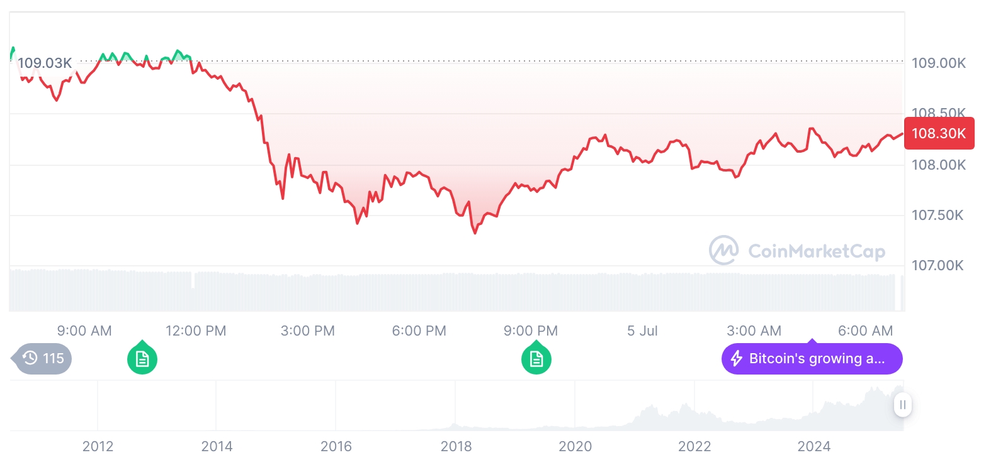
Task: Jump to 2018 on the overview timeline
Action: (x=456, y=446)
